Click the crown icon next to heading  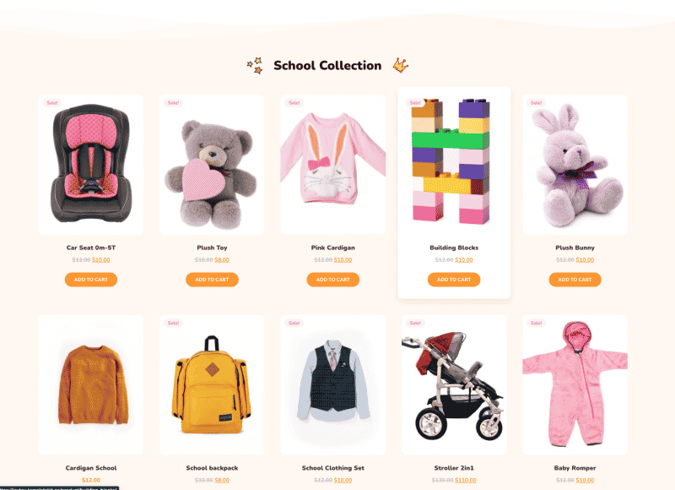pos(400,66)
